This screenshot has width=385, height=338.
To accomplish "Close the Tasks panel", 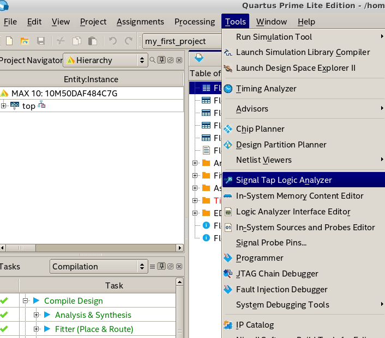I will point(179,267).
